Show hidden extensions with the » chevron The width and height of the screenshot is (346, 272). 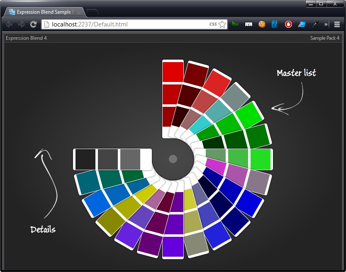click(x=326, y=24)
